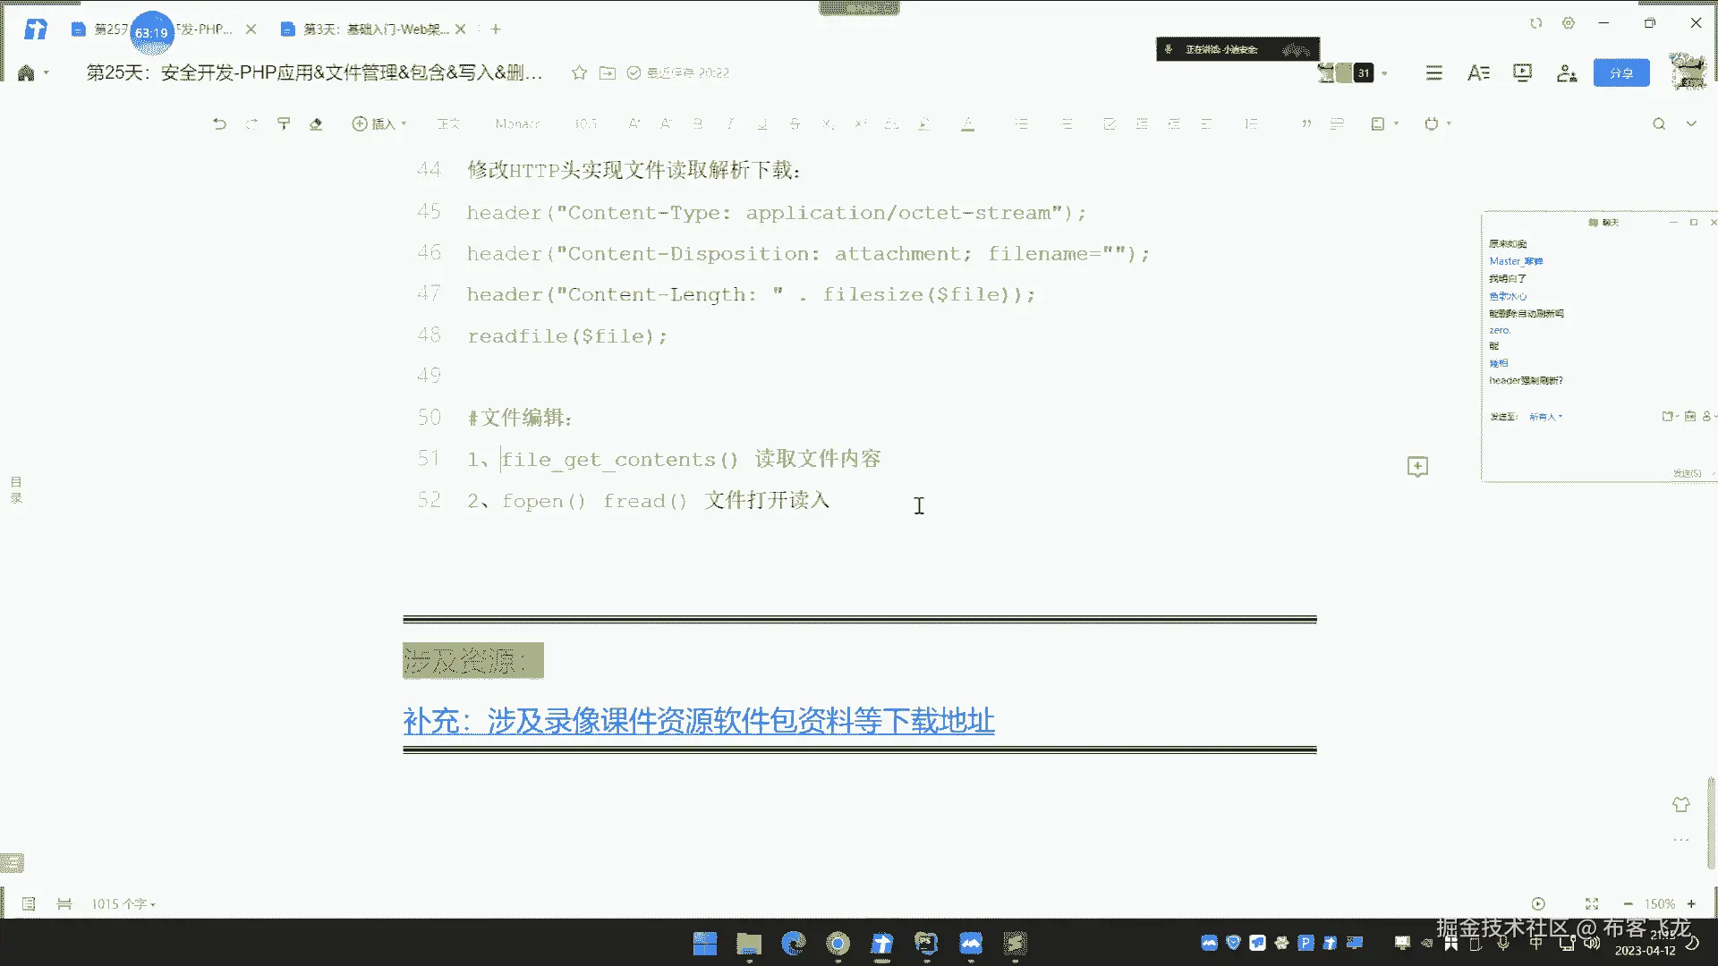Open presentation mode icon in header

tap(1522, 73)
